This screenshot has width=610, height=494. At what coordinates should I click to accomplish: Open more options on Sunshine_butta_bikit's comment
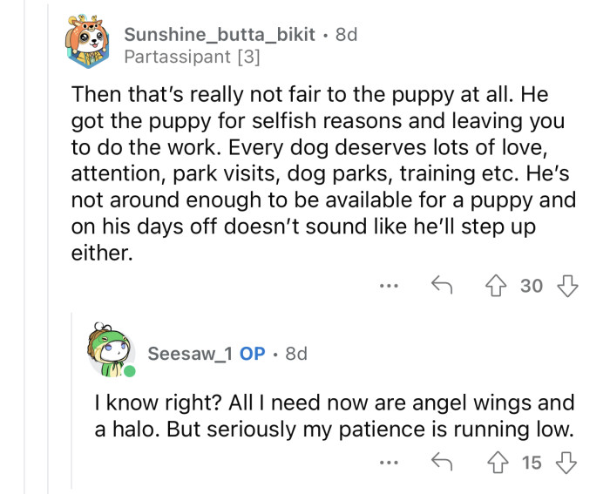coord(390,285)
